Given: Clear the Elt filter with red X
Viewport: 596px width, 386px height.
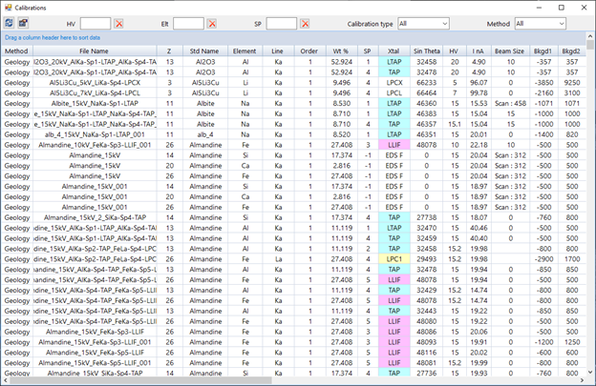Looking at the screenshot, I should click(x=212, y=24).
